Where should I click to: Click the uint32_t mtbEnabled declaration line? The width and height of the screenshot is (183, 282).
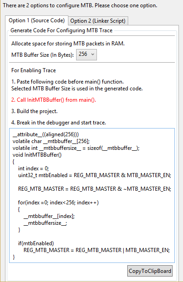[95, 175]
